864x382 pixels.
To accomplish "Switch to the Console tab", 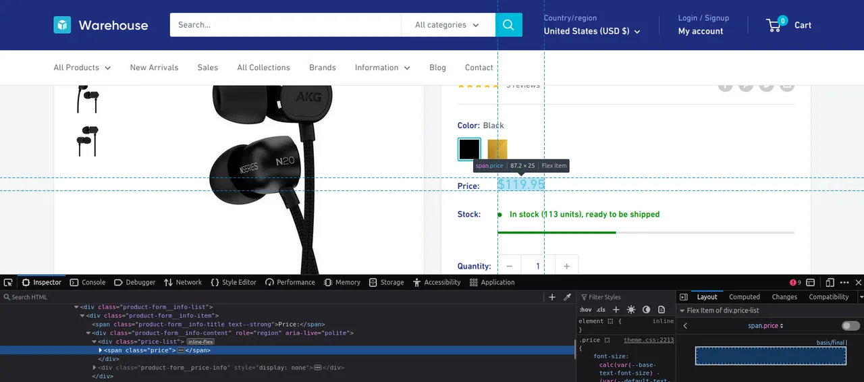I will (88, 282).
